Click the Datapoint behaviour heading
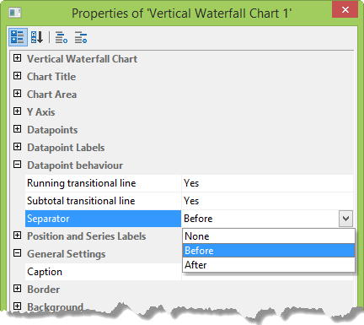Image resolution: width=364 pixels, height=325 pixels. click(x=75, y=165)
